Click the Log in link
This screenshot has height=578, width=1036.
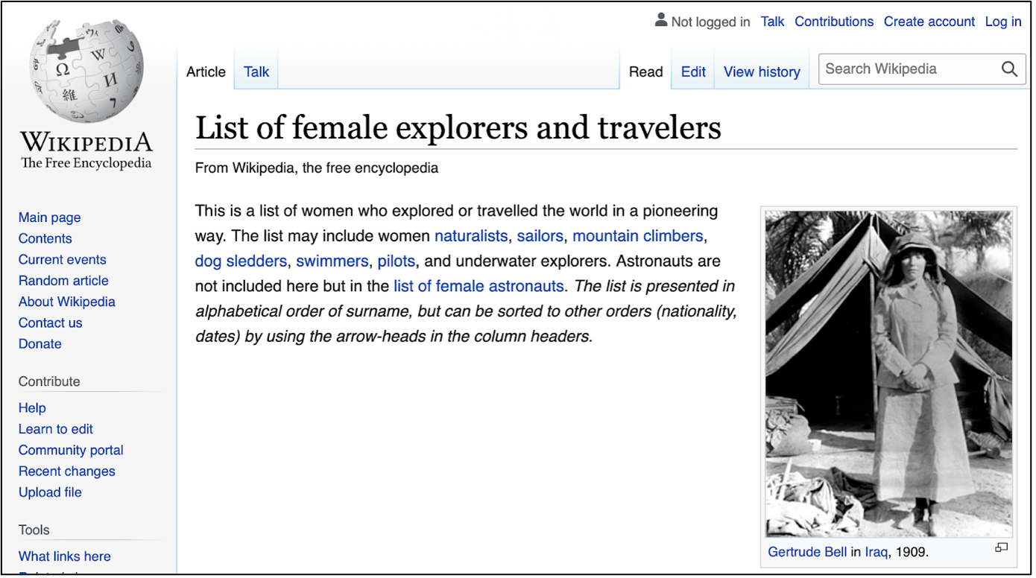coord(1002,22)
